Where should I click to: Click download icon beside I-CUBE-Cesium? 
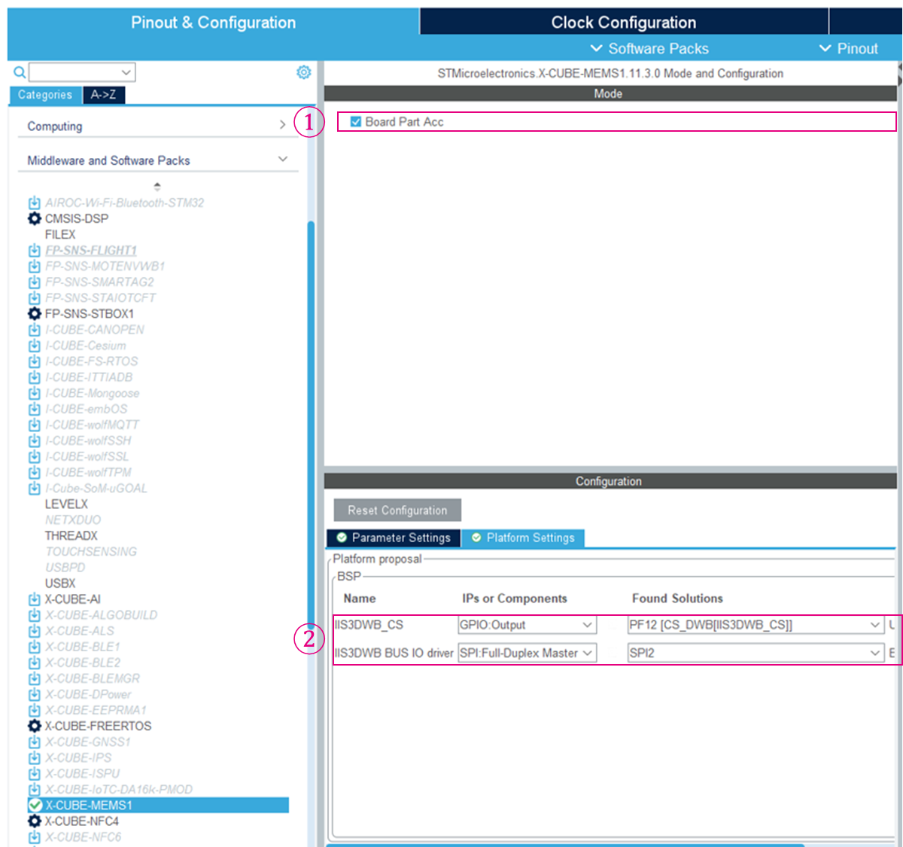click(x=34, y=345)
